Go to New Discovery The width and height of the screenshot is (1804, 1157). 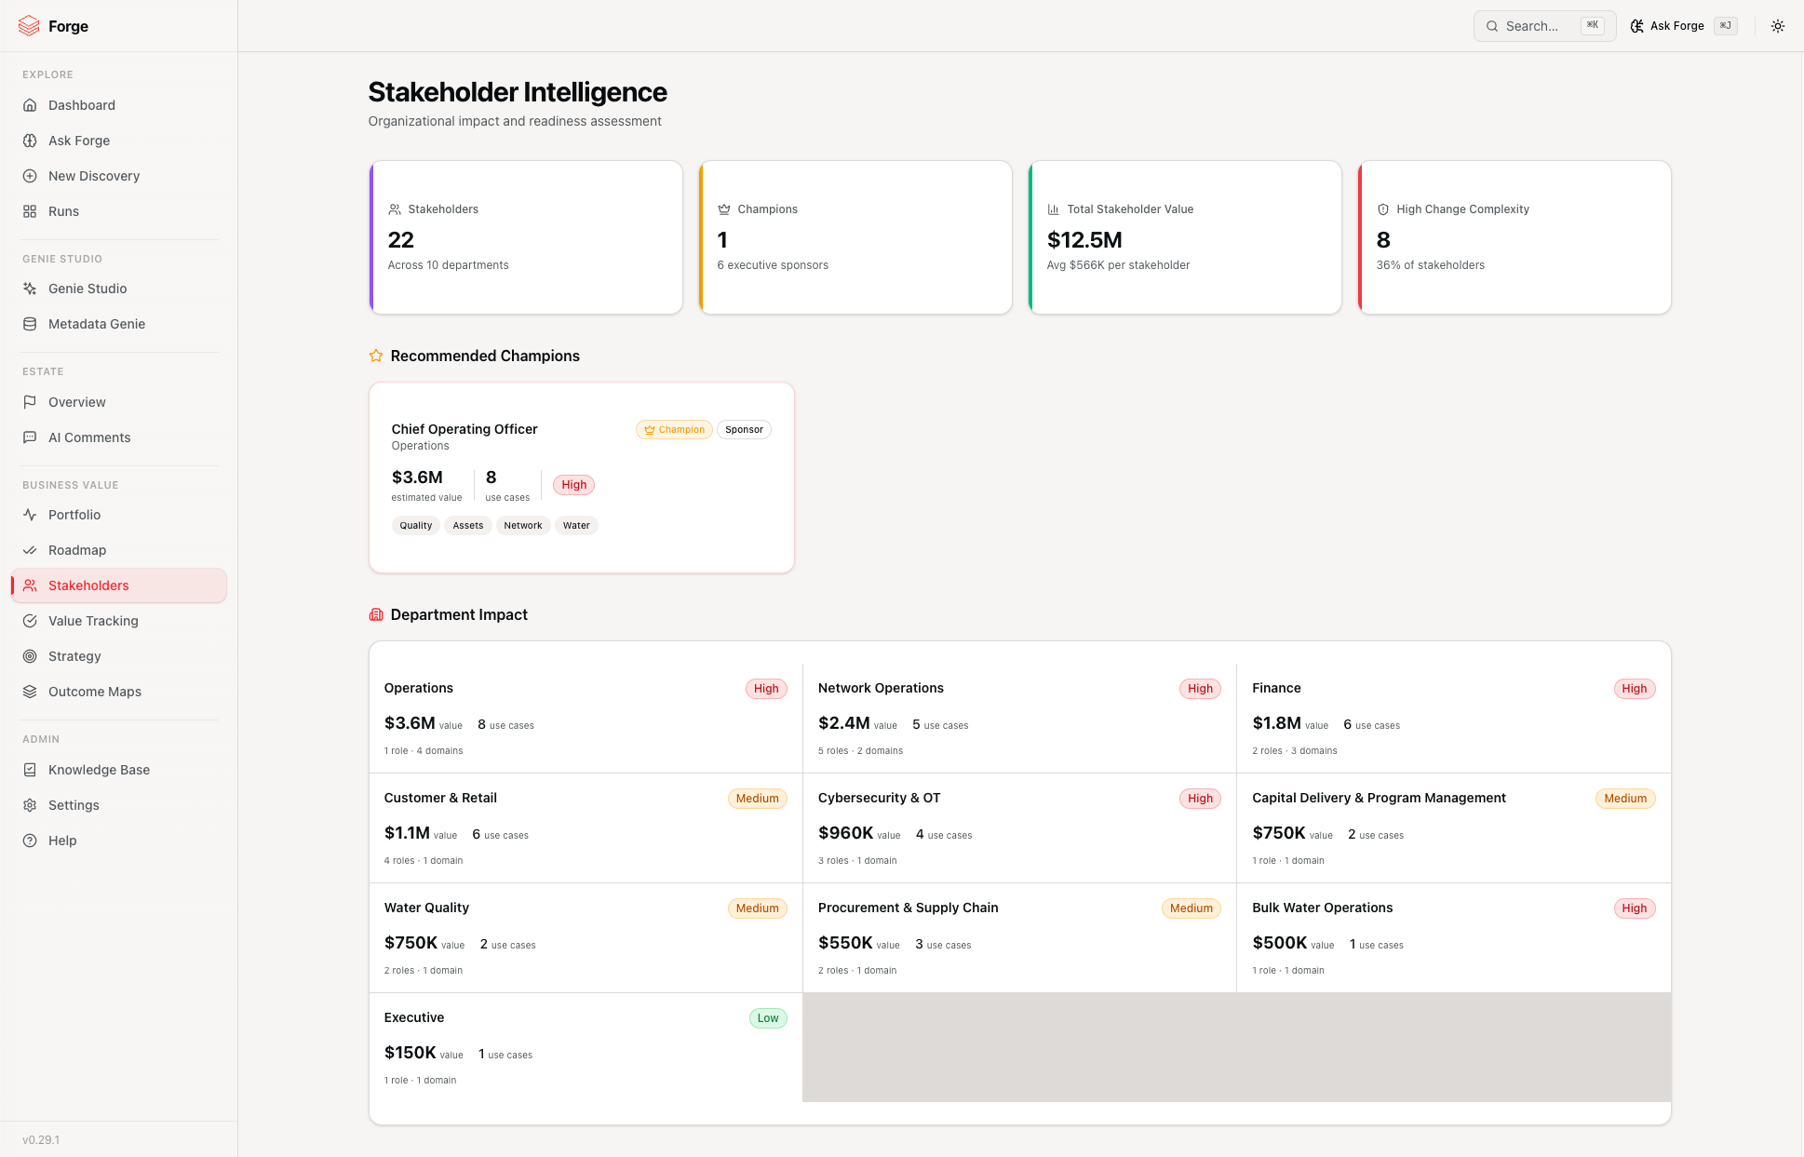click(119, 176)
